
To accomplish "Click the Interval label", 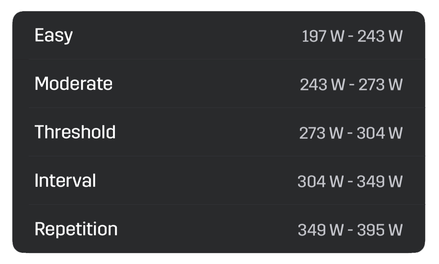I will click(x=65, y=180).
